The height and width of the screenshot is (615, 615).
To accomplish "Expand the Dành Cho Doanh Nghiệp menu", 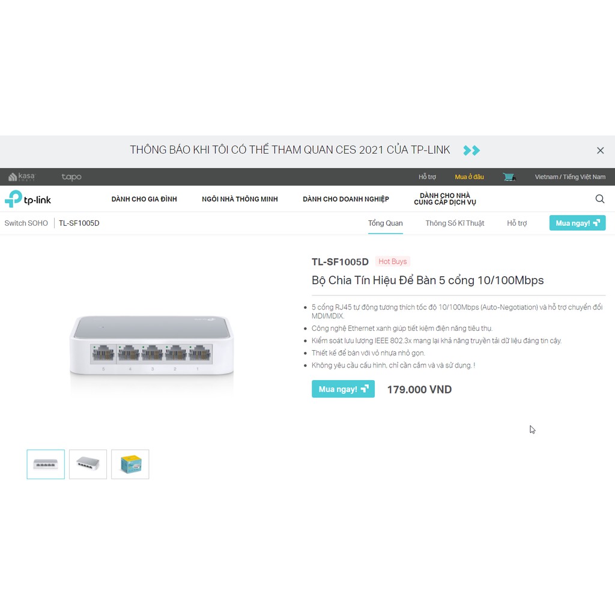I will click(x=345, y=199).
